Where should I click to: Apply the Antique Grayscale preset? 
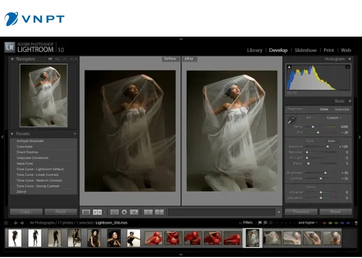coord(30,141)
